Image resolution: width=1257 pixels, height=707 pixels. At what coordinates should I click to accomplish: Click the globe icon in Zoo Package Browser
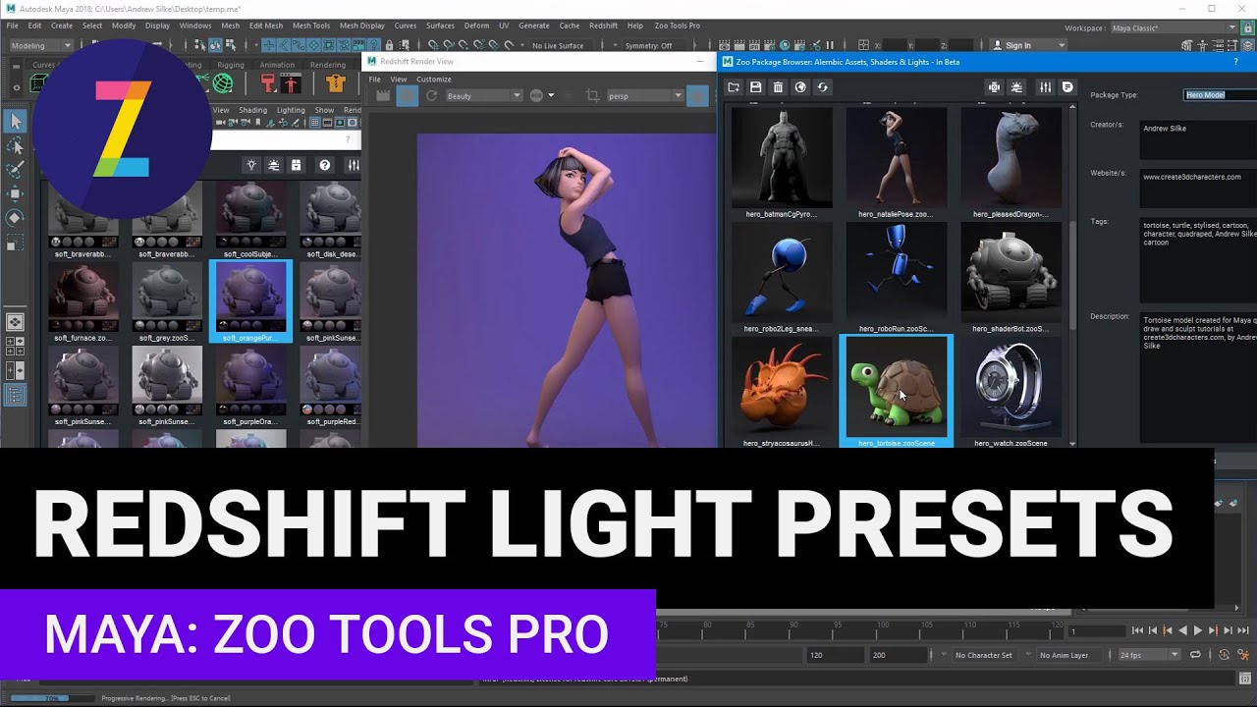click(800, 87)
